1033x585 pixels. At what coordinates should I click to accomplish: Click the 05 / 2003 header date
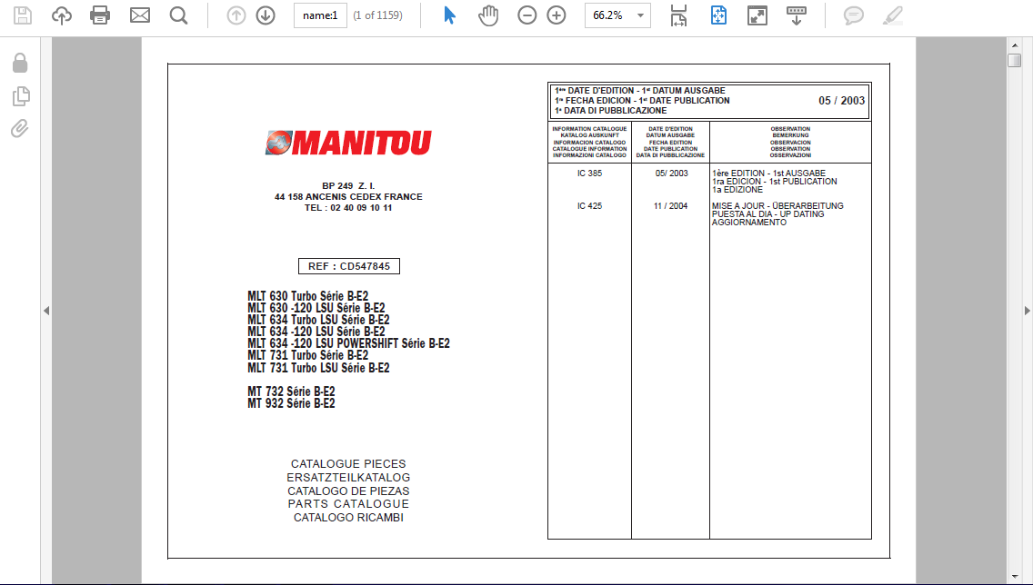pos(841,101)
